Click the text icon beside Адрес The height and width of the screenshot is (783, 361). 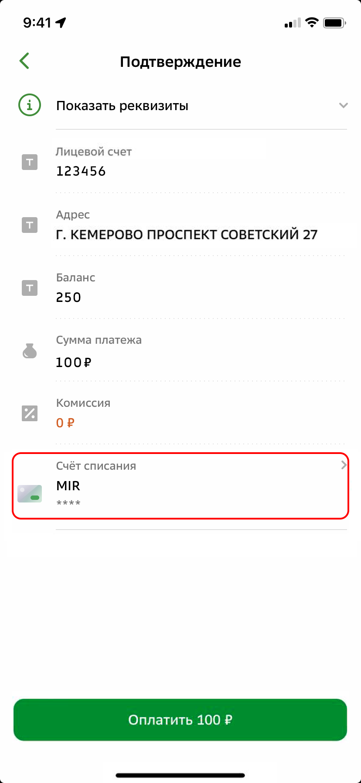coord(30,225)
